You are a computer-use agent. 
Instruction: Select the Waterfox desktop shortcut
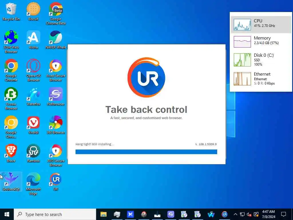(33, 97)
